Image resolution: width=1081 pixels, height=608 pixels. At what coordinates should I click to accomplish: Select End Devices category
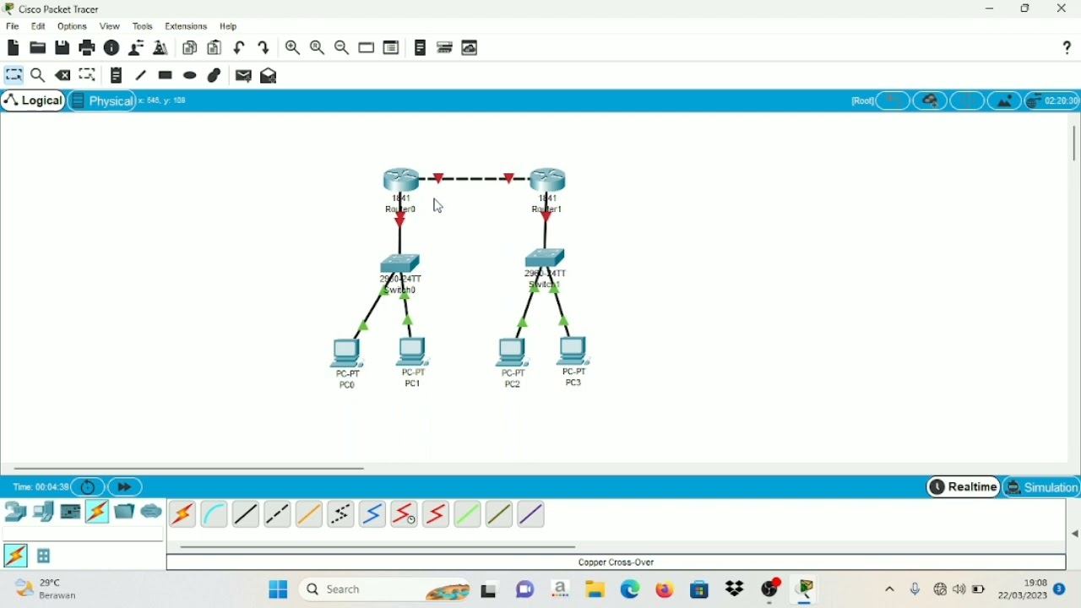(43, 512)
